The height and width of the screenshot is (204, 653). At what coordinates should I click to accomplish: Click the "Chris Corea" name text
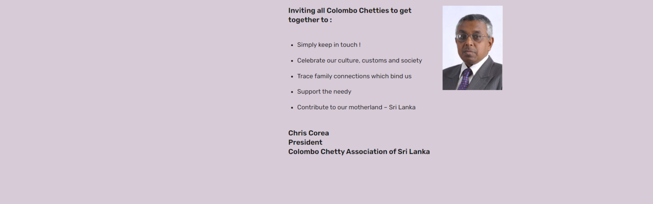[x=308, y=133]
